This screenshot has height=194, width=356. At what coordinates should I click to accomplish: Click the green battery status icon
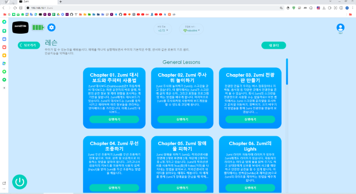(x=38, y=28)
